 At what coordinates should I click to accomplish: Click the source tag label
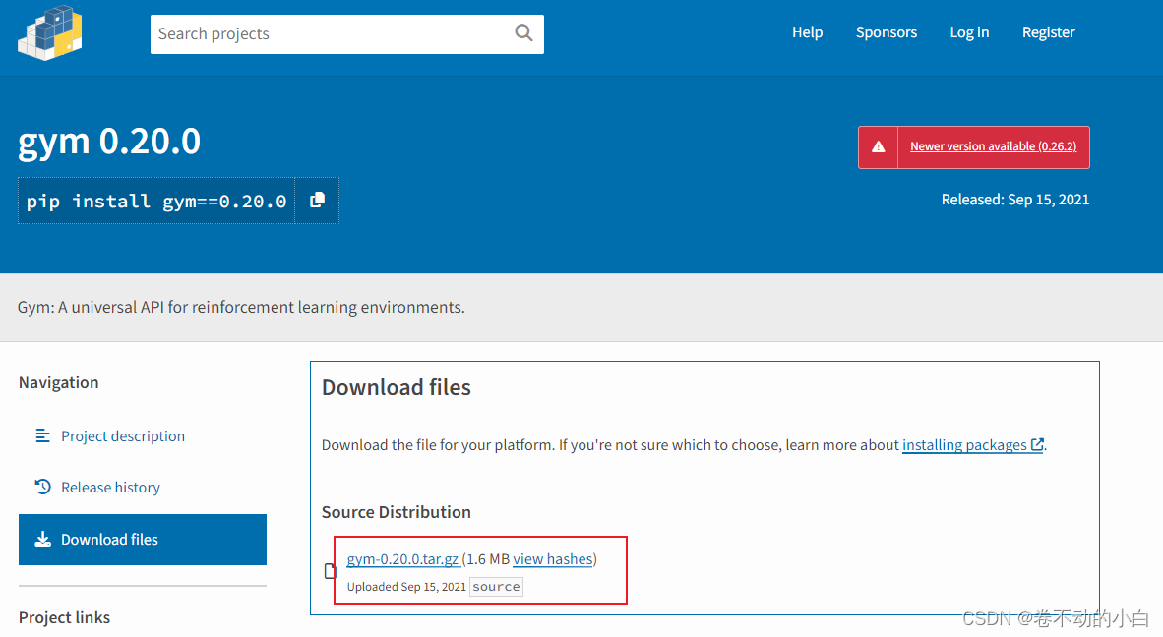(x=496, y=587)
